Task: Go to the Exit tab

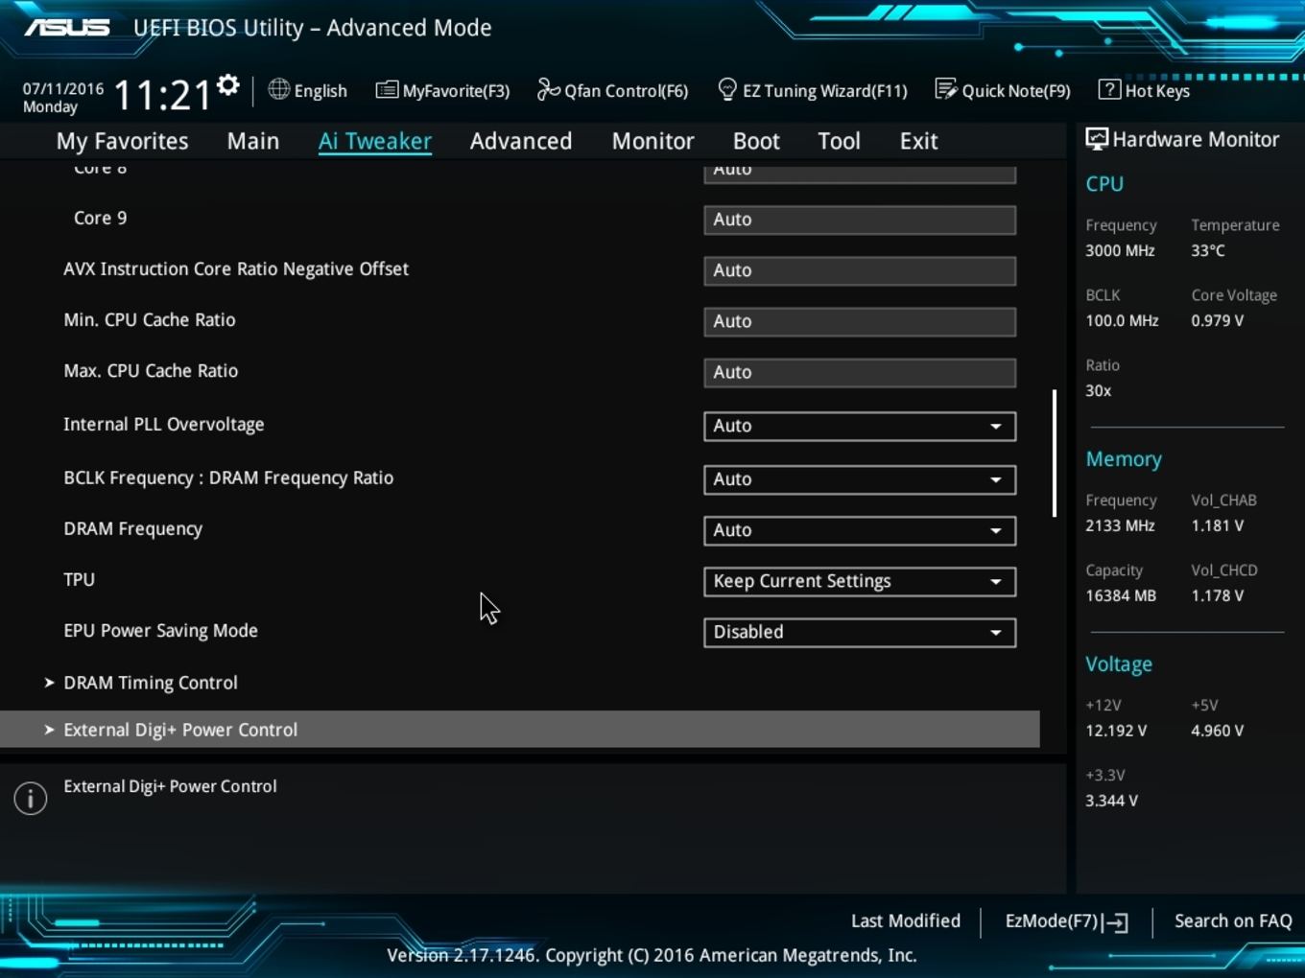Action: (x=918, y=141)
